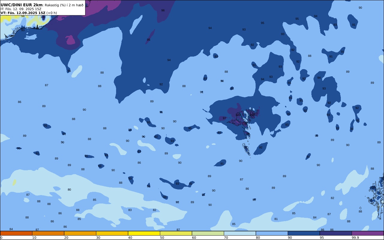Viewport: 384px width, 240px height.
Task: Click the '99.9' tick label on legend
Action: click(355, 238)
